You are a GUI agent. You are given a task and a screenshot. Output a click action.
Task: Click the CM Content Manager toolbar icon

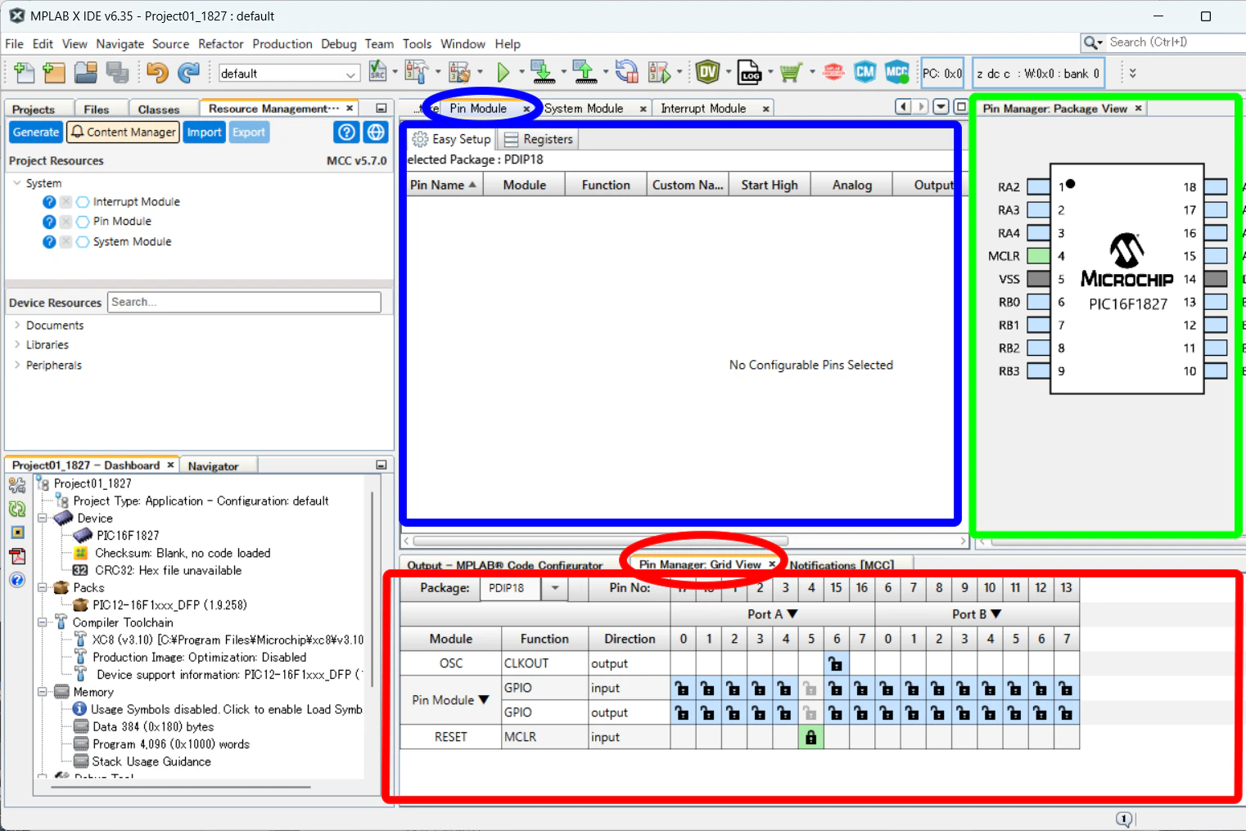click(x=865, y=73)
